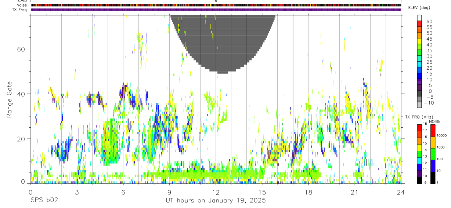Click the '9' tick label on the UT hours axis

pos(169,192)
